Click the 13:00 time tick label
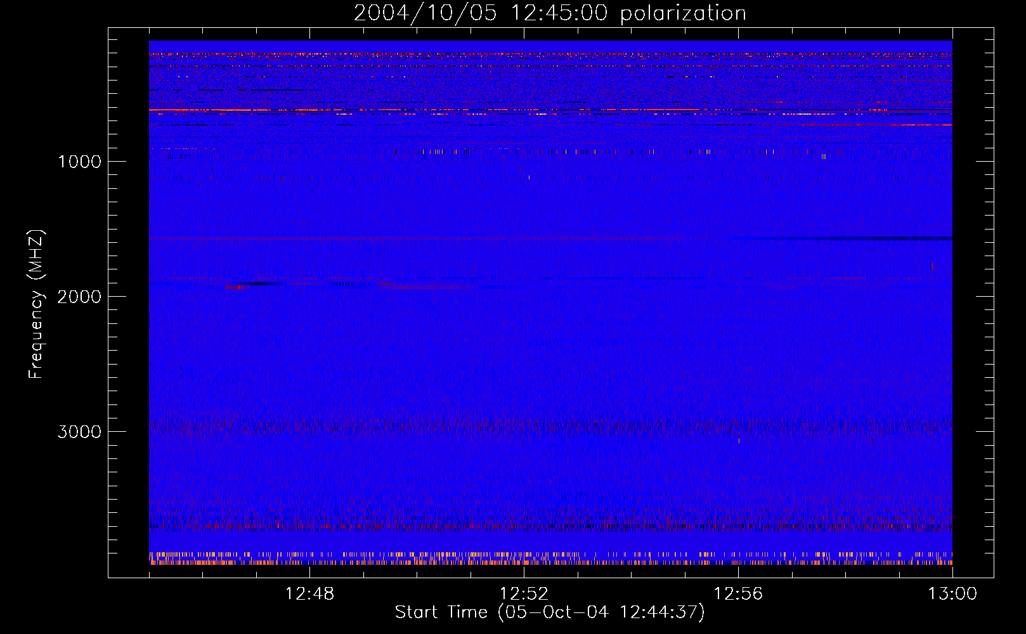 (x=952, y=594)
